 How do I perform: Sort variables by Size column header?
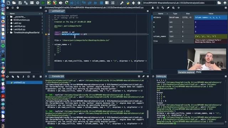pos(188,14)
